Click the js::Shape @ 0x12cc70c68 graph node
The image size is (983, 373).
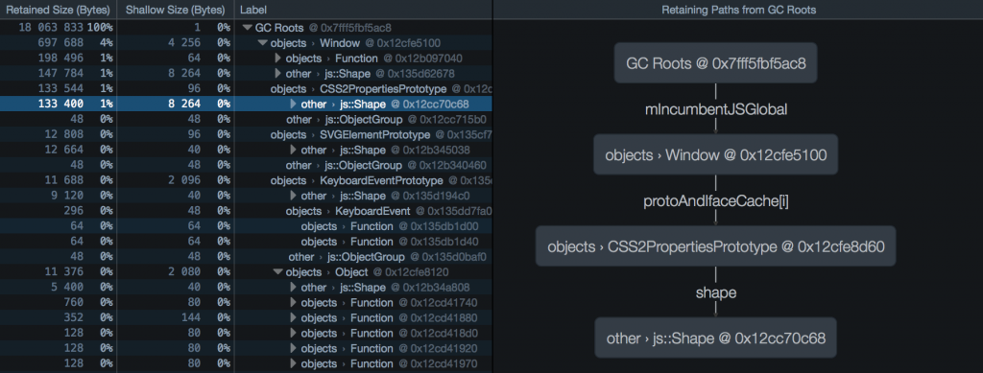(x=715, y=338)
